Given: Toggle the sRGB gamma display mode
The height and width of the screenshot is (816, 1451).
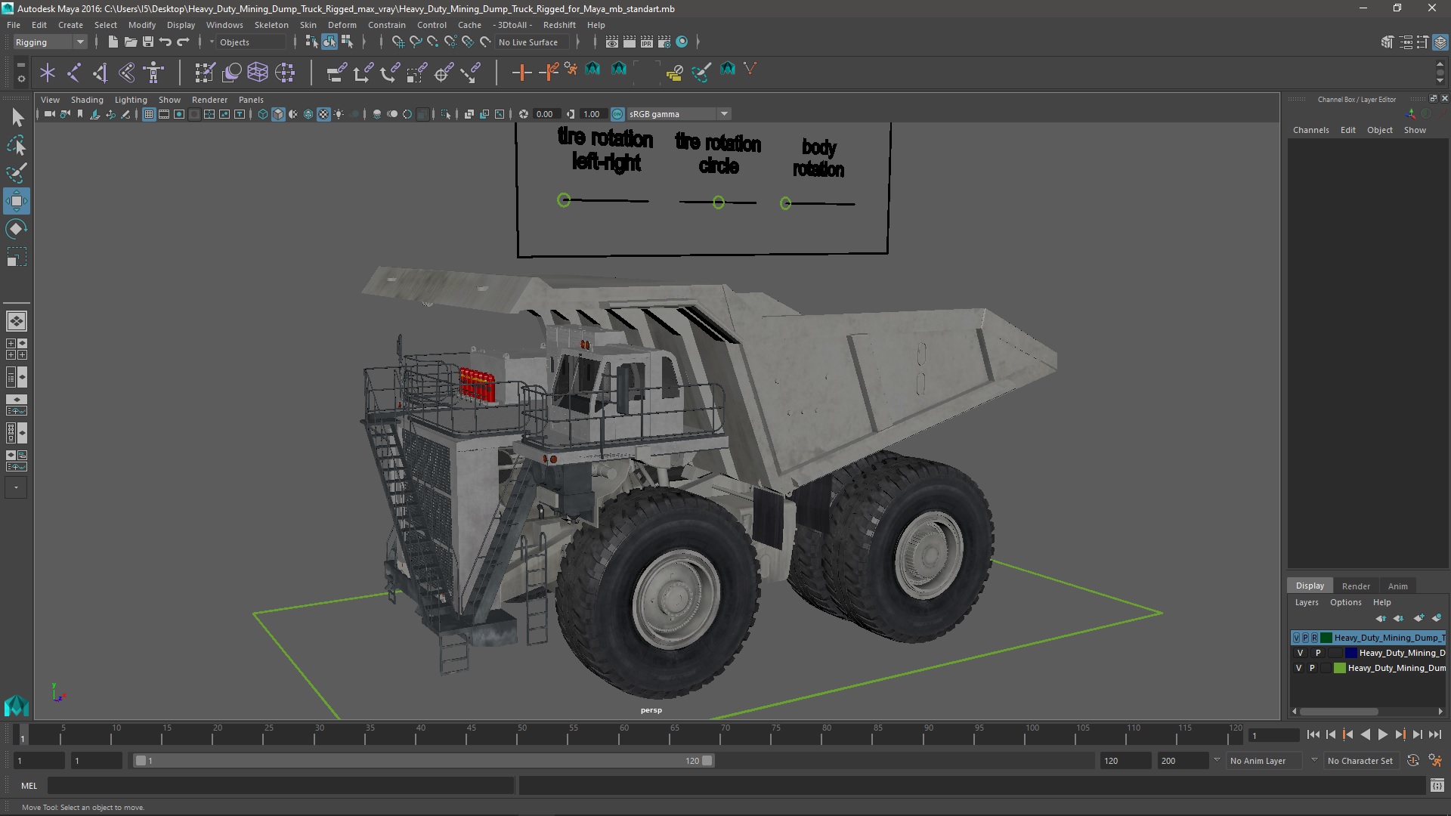Looking at the screenshot, I should click(617, 113).
